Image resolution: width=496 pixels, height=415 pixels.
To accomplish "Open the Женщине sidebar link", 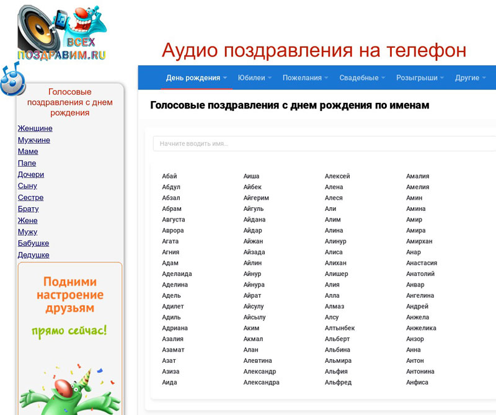I will tap(35, 128).
